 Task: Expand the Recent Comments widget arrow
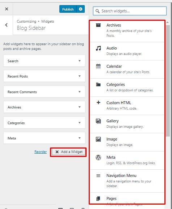coord(80,92)
